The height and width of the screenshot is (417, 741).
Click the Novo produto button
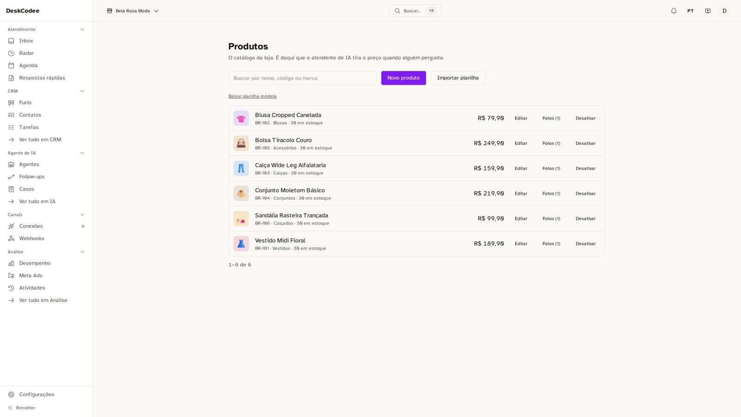pyautogui.click(x=403, y=78)
